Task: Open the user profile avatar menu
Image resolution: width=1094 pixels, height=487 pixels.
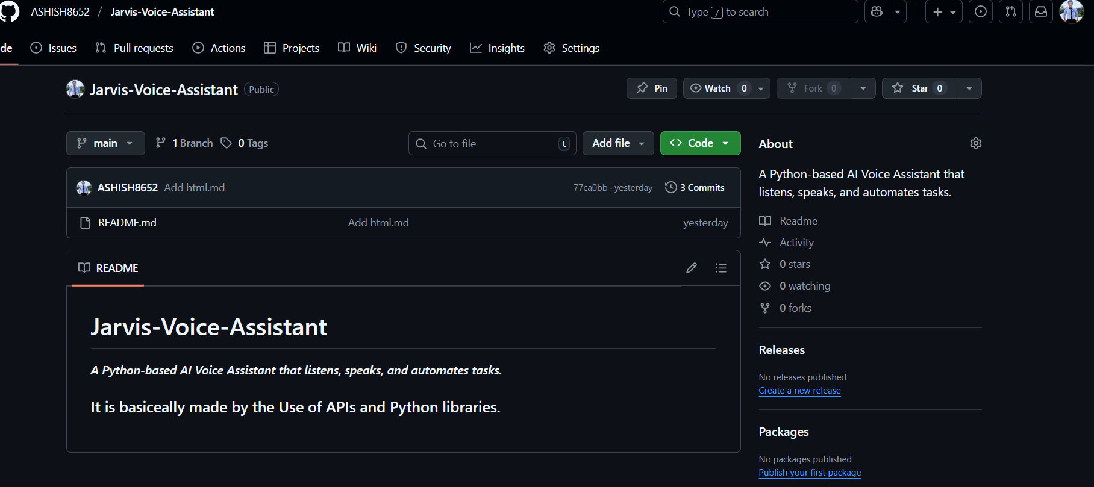Action: point(1072,12)
